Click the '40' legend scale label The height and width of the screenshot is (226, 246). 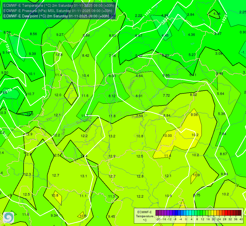241,219
